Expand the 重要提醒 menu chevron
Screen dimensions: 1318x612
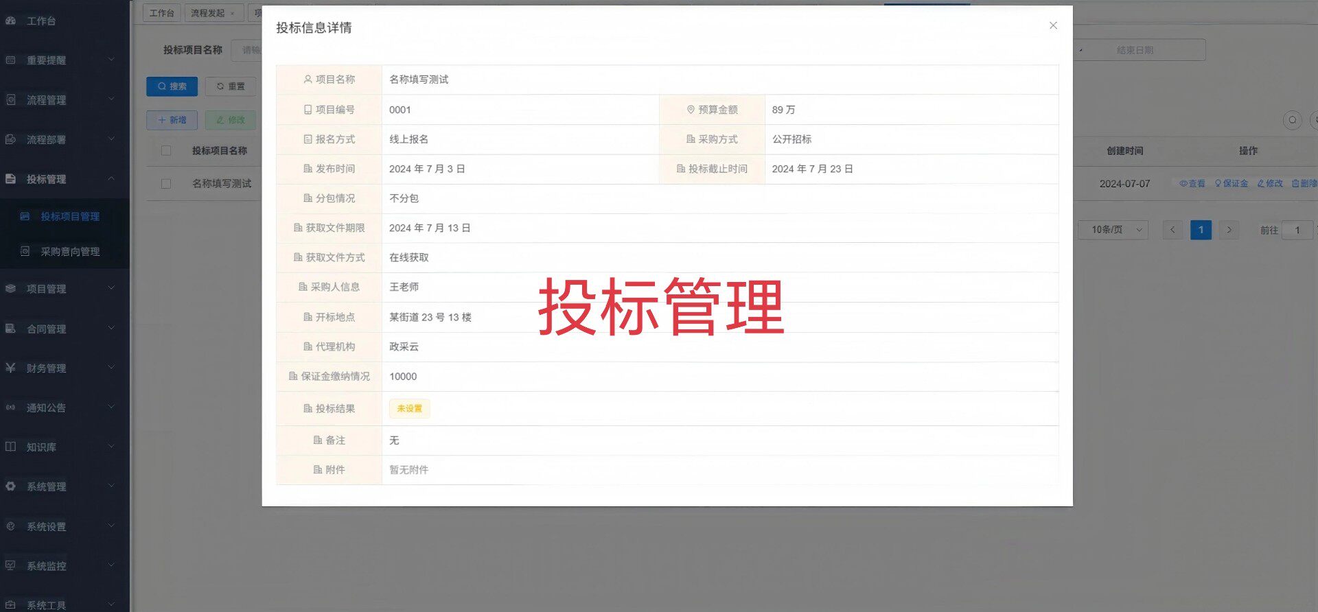point(111,60)
